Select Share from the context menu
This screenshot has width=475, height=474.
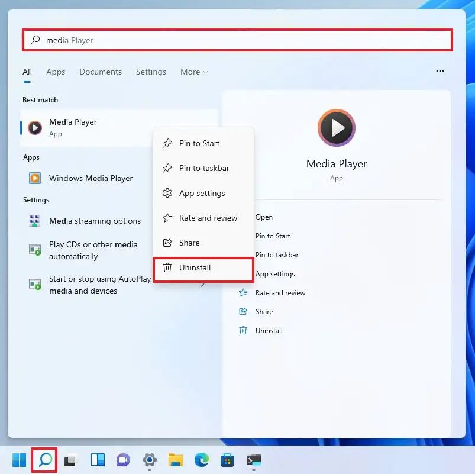click(189, 243)
